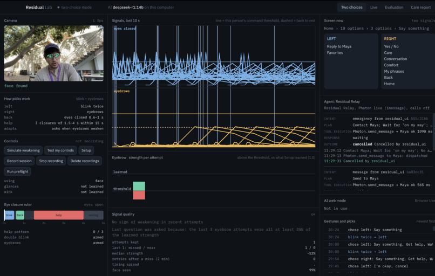The width and height of the screenshot is (435, 276).
Task: Click log line '11:29:31 Cancelled by residual_ui'
Action: tap(359, 161)
